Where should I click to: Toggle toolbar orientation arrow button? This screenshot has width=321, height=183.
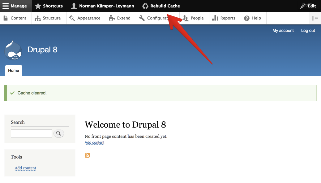tap(315, 18)
